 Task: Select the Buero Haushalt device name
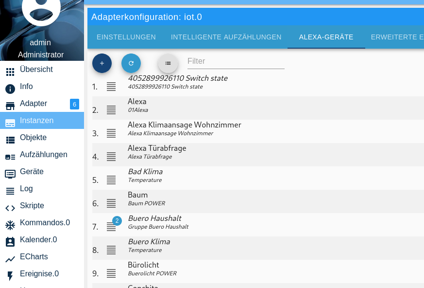(154, 218)
